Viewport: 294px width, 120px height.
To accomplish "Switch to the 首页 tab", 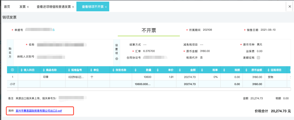I will (x=7, y=7).
